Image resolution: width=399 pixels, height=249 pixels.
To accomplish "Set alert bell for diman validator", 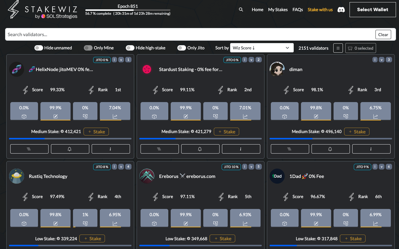I will [x=331, y=149].
